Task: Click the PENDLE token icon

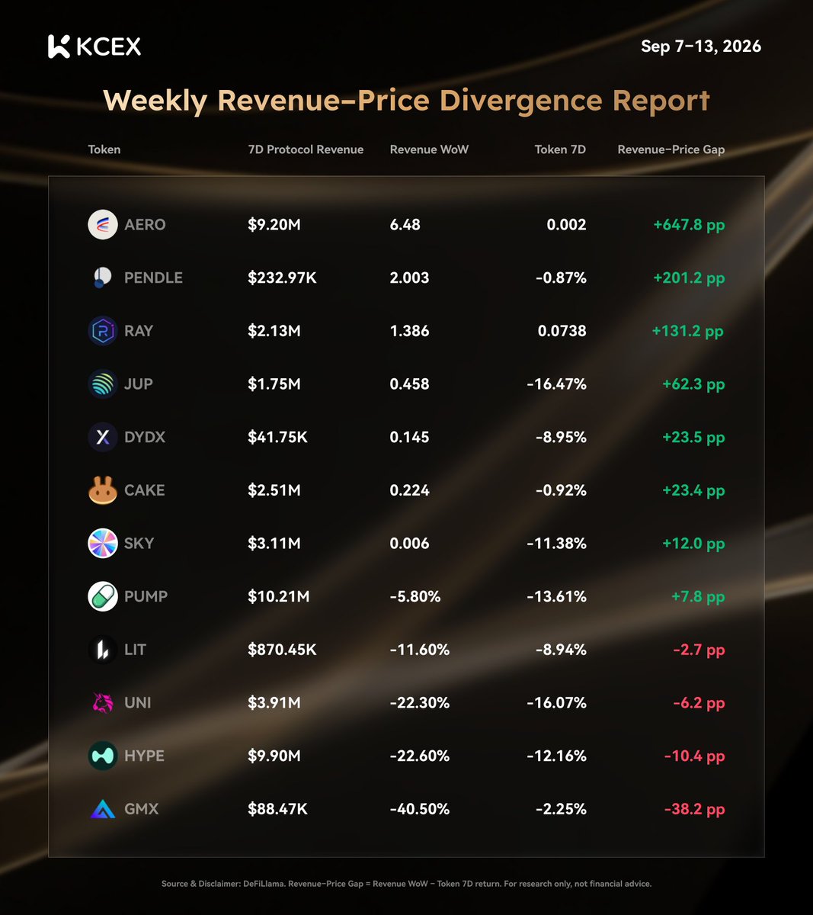Action: click(x=103, y=278)
